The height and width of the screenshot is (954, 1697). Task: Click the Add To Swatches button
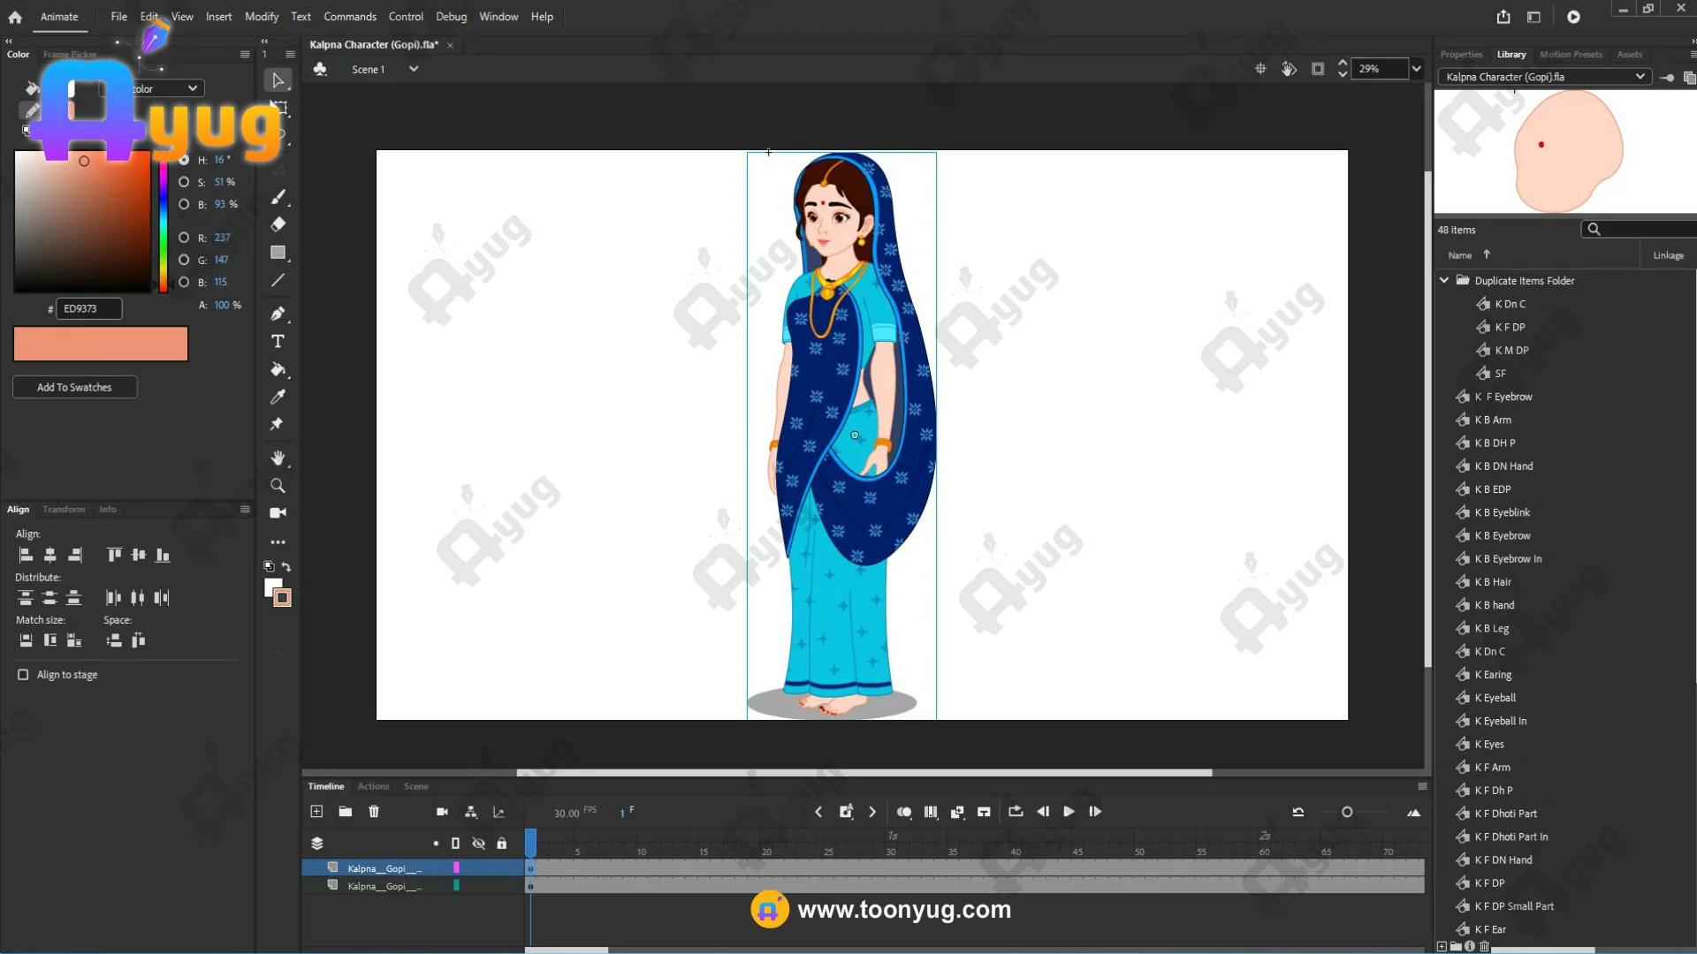74,387
